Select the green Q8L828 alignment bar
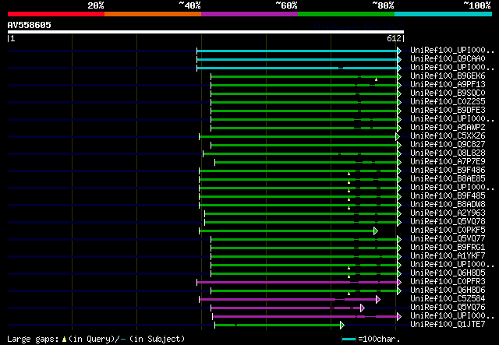Image resolution: width=499 pixels, height=345 pixels. coord(300,154)
